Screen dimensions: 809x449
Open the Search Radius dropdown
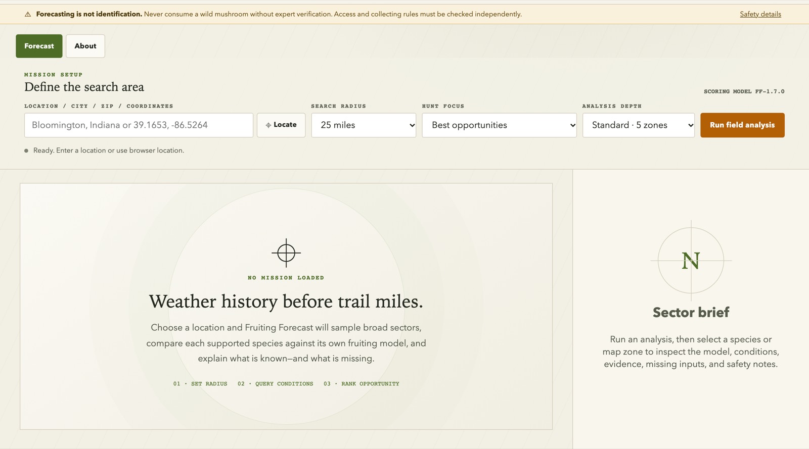(x=364, y=125)
